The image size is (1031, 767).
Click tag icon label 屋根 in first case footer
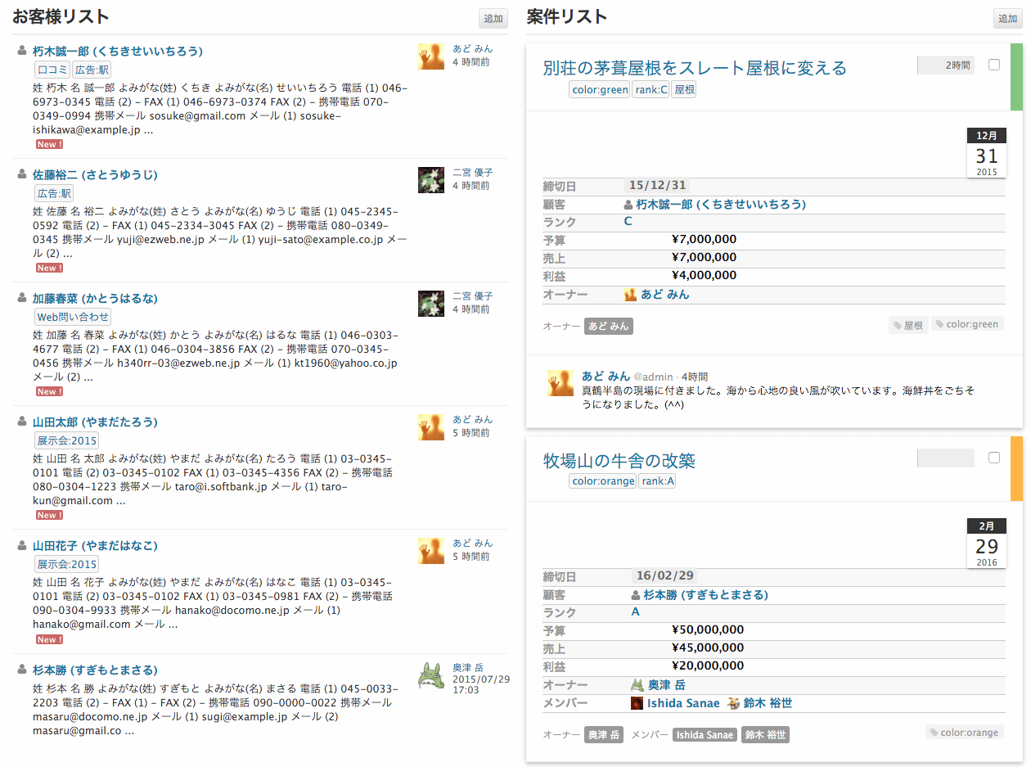pyautogui.click(x=908, y=325)
